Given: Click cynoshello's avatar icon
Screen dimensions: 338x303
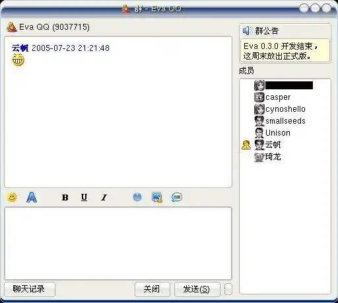Looking at the screenshot, I should coord(259,109).
